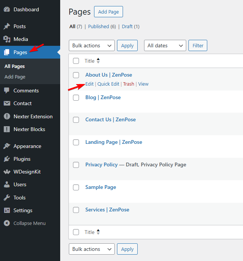The height and width of the screenshot is (261, 243).
Task: Open the Blog | ZenPose page title
Action: pos(103,97)
